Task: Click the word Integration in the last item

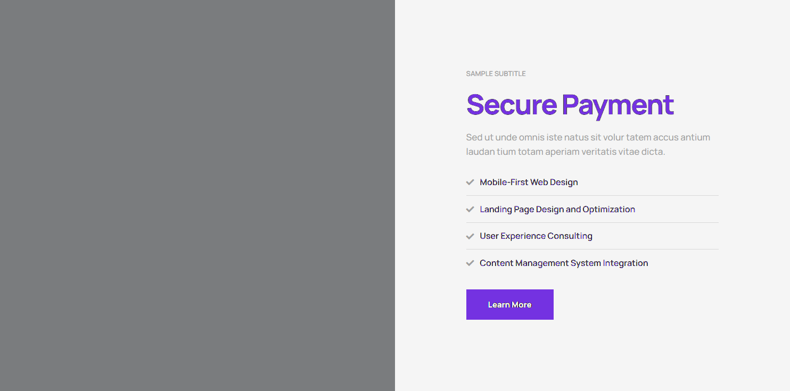Action: point(625,263)
